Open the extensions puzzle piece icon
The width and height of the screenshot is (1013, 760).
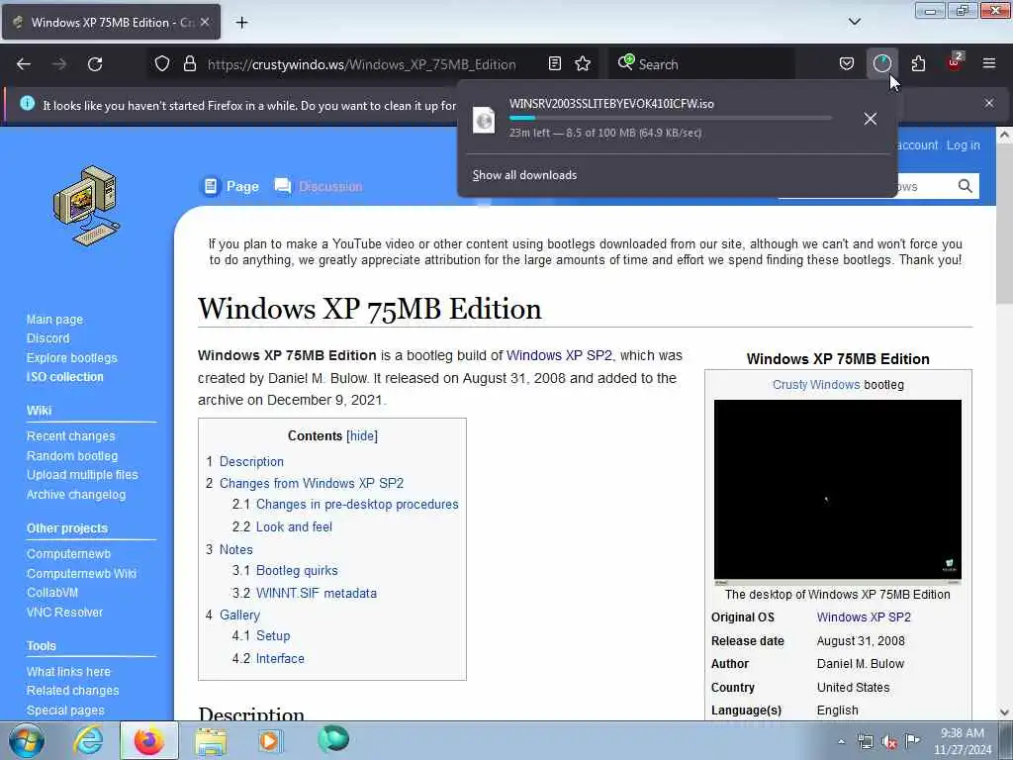tap(918, 64)
